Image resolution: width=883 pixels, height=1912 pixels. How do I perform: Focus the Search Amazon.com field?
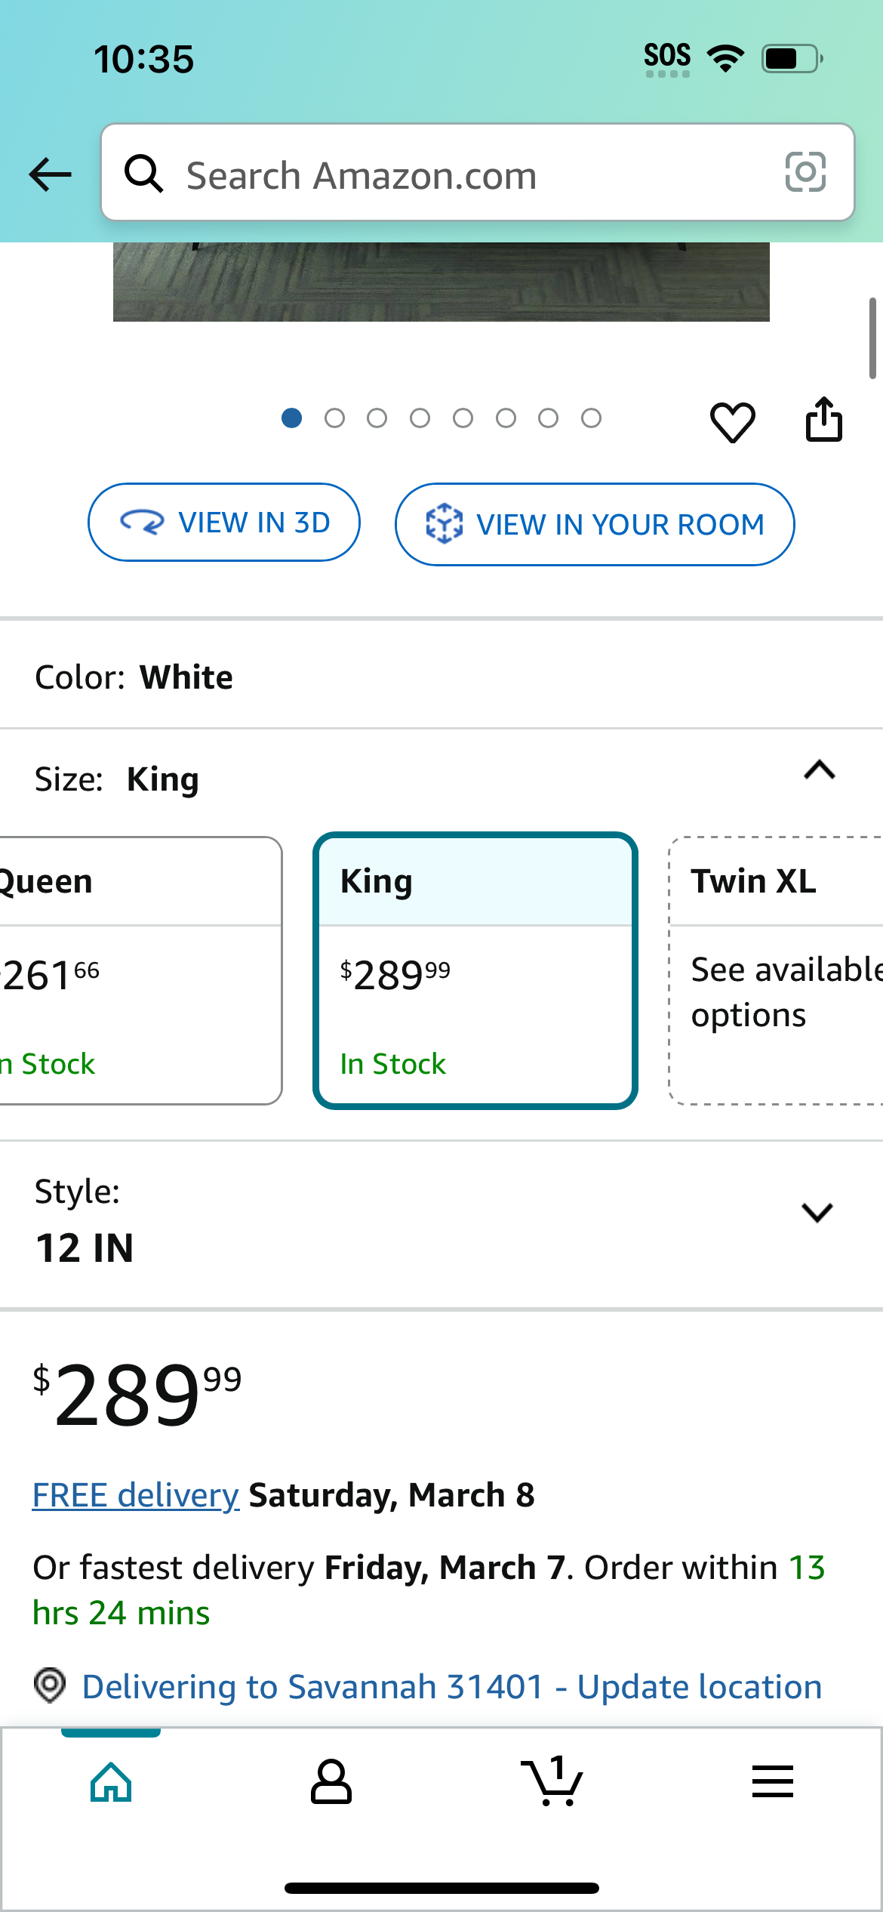pyautogui.click(x=478, y=172)
